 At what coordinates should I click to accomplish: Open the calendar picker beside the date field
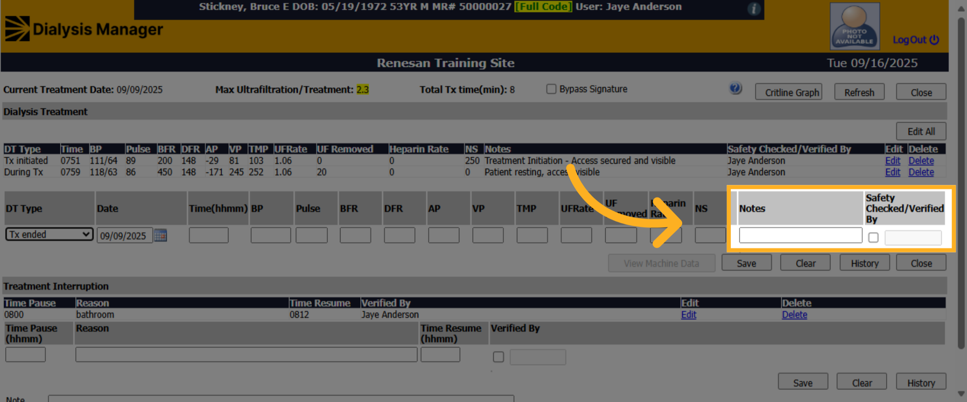160,235
